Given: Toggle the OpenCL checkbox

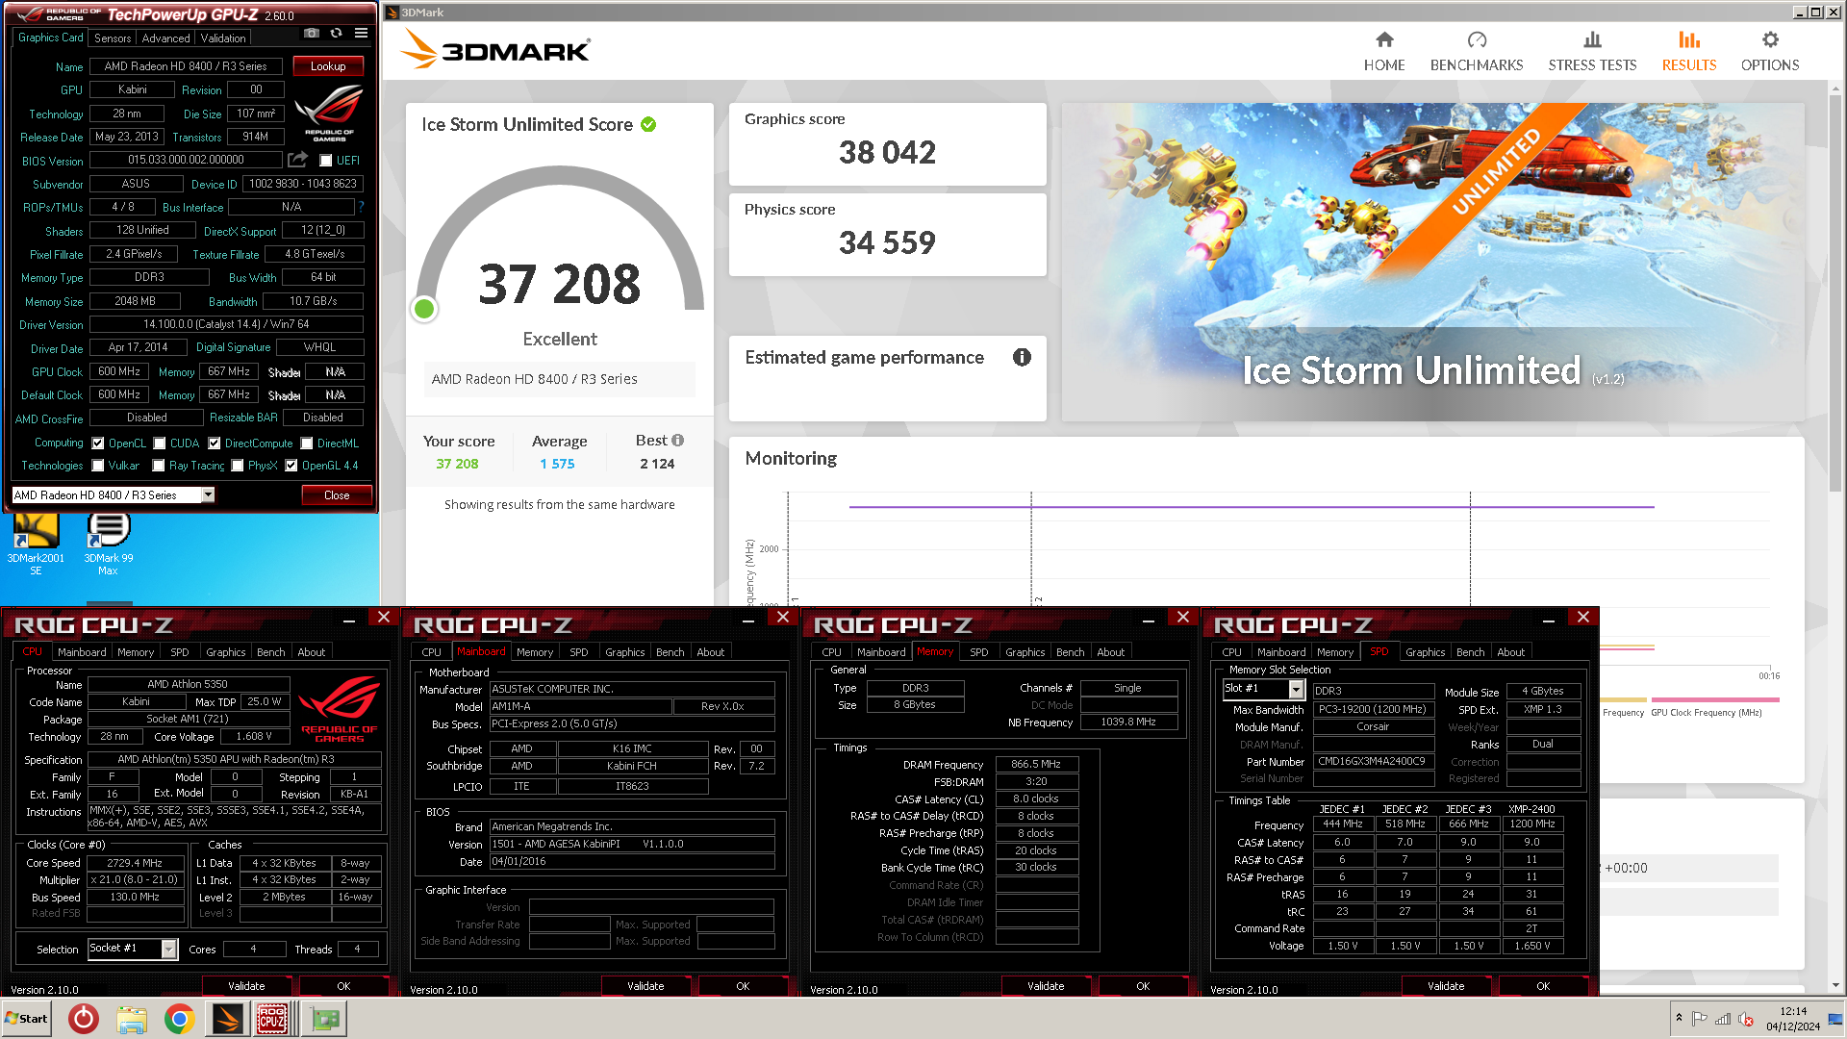Looking at the screenshot, I should (98, 443).
